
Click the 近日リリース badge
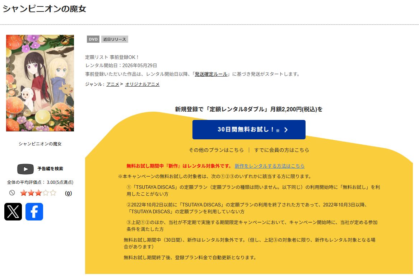tap(115, 39)
